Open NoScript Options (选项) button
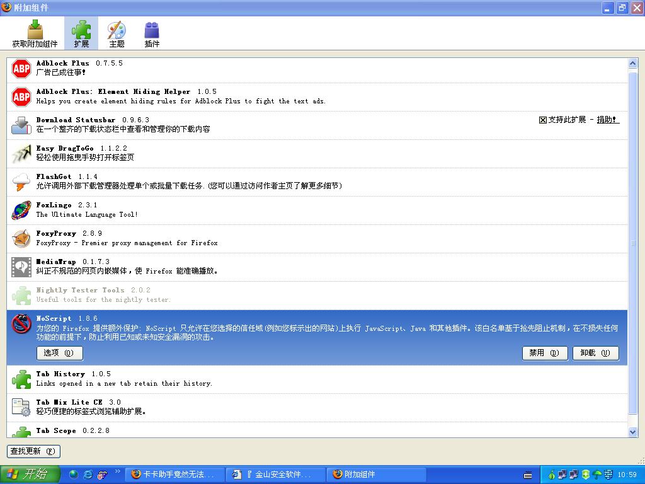The width and height of the screenshot is (645, 484). click(60, 353)
